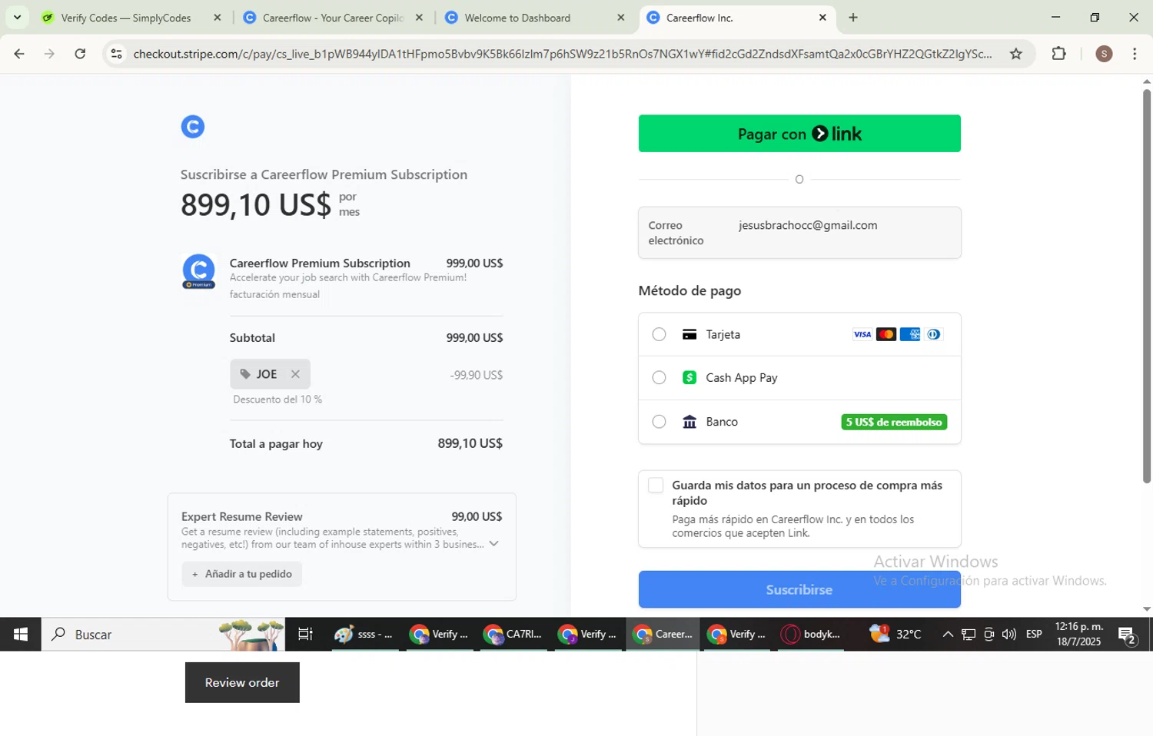Open the Windows Start menu
This screenshot has width=1153, height=736.
tap(21, 634)
